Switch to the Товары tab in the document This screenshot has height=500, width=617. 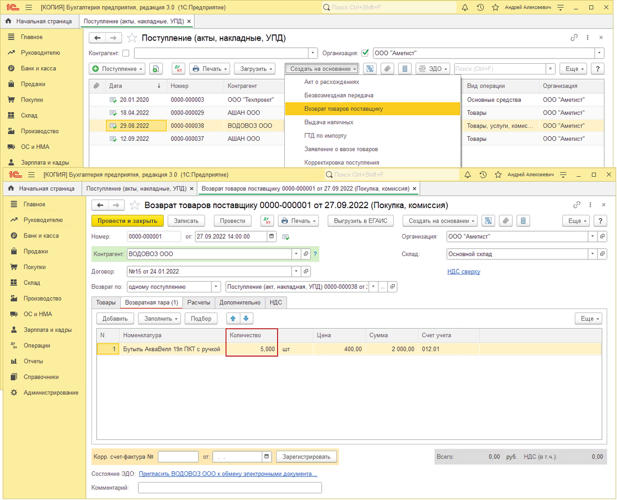[x=106, y=303]
